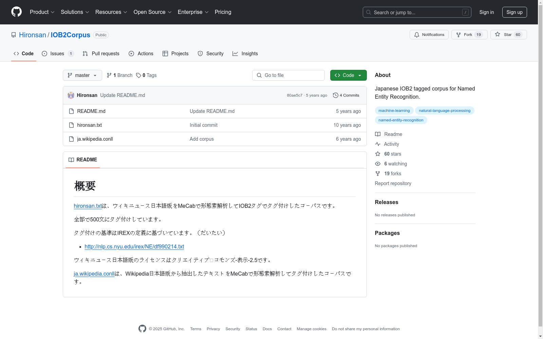Fork the repository
The image size is (543, 339).
click(x=469, y=35)
